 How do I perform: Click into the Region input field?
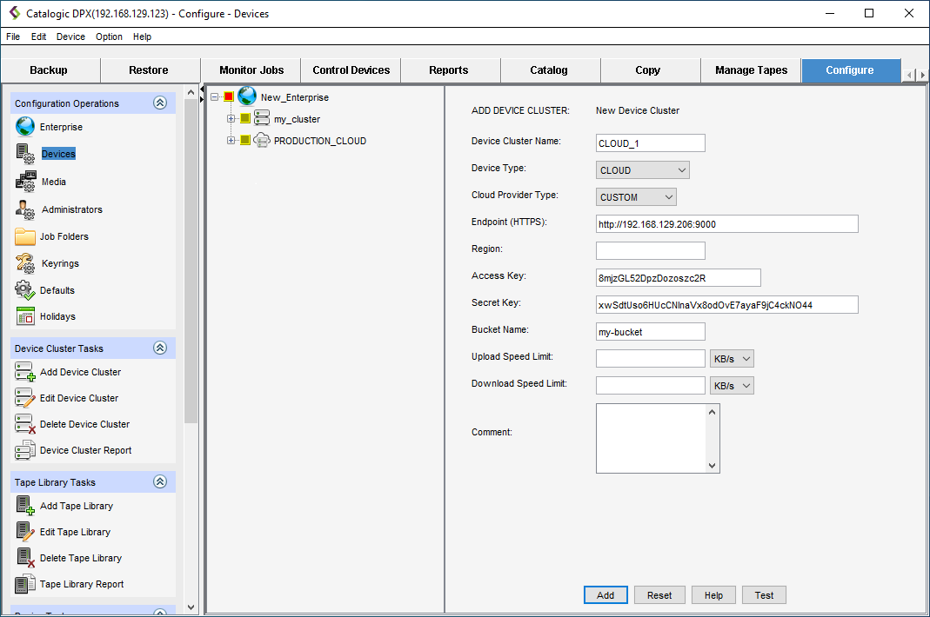650,250
